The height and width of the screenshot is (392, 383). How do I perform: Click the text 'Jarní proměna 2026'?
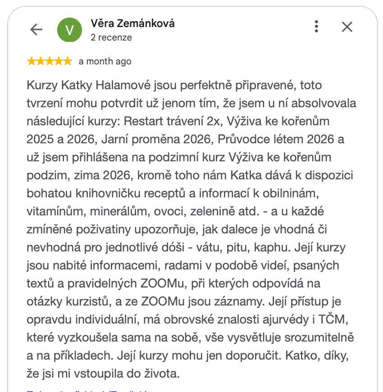coord(157,139)
